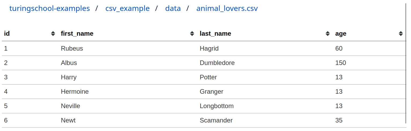Open the turingschool-examples breadcrumb link
411x131 pixels.
50,8
